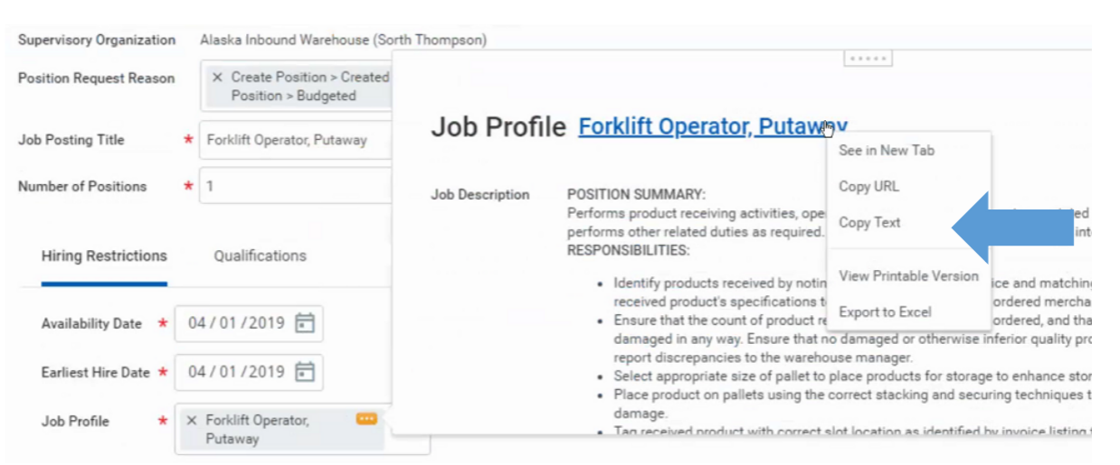Open the Hiring Restrictions tab
The width and height of the screenshot is (1120, 465).
104,256
